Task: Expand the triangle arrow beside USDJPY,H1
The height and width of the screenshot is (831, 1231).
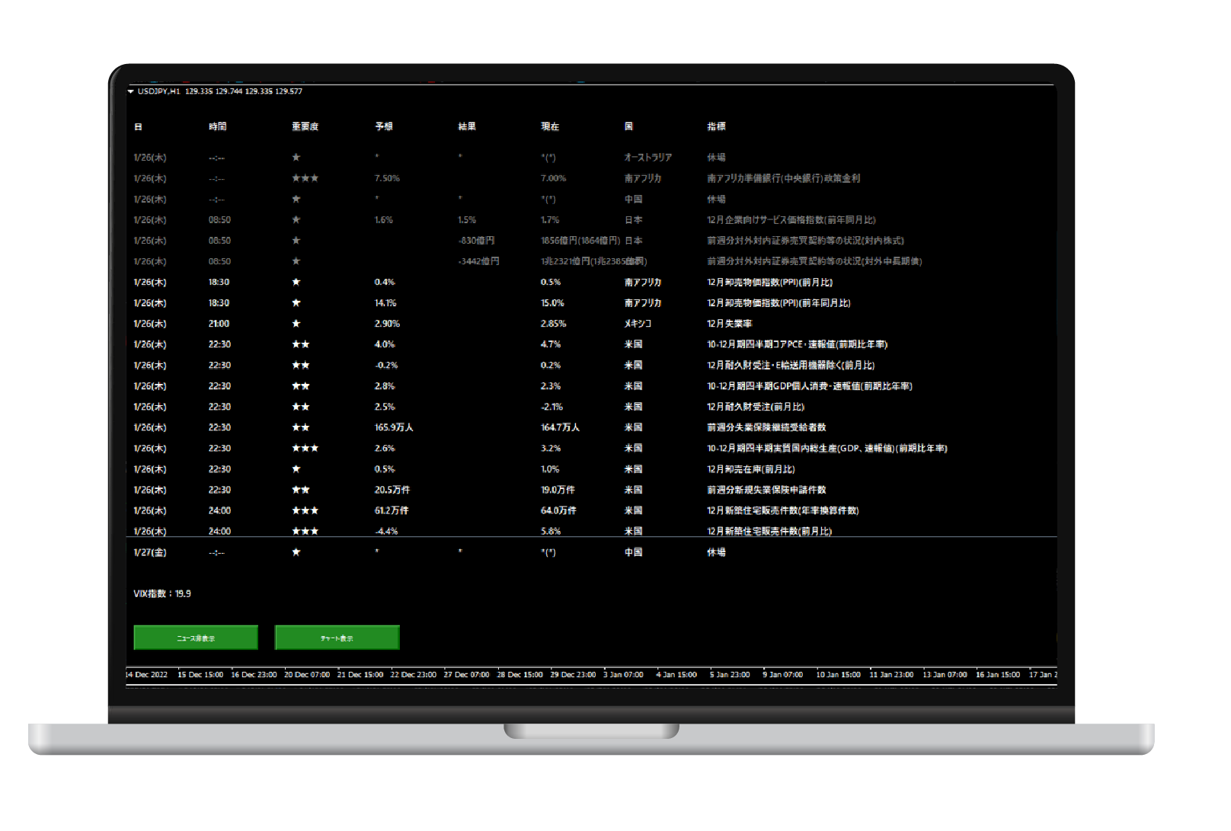Action: click(x=131, y=91)
